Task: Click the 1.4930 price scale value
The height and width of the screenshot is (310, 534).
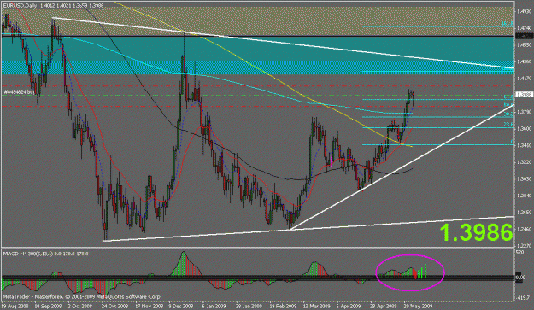Action: 525,12
